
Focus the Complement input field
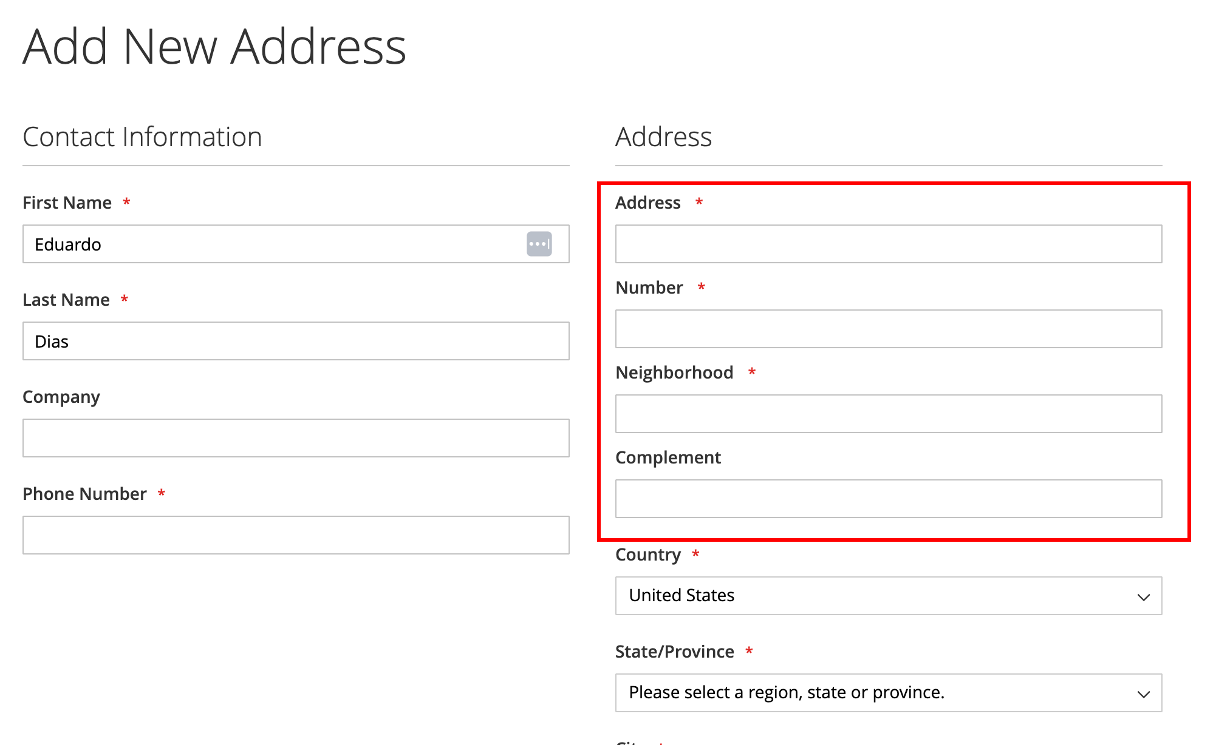889,499
